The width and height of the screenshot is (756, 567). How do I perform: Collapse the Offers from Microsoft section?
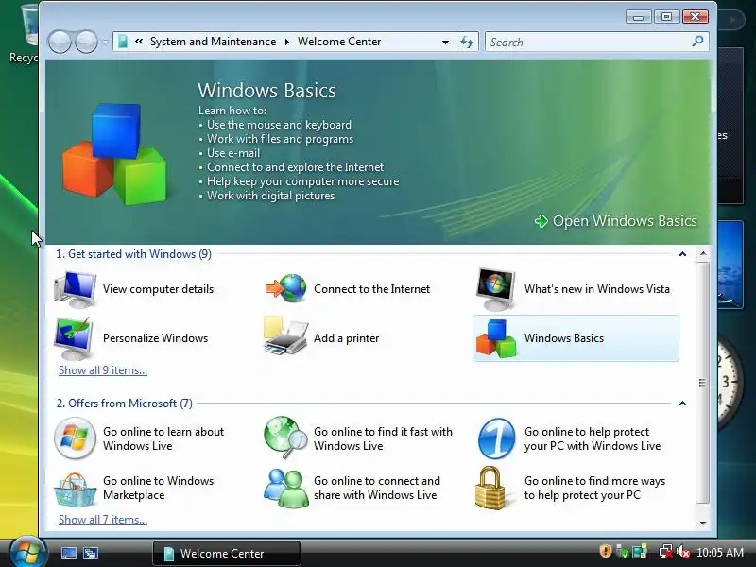pos(682,404)
